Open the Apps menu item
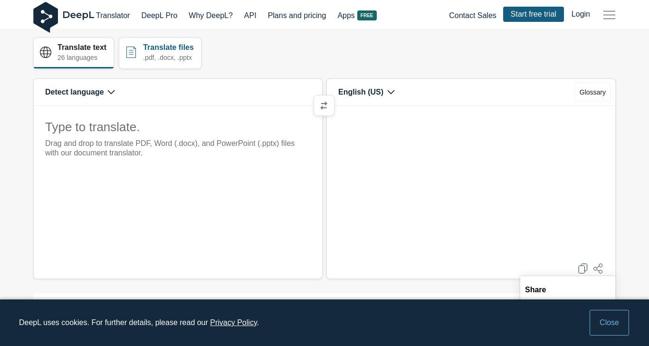Image resolution: width=649 pixels, height=346 pixels. 346,16
